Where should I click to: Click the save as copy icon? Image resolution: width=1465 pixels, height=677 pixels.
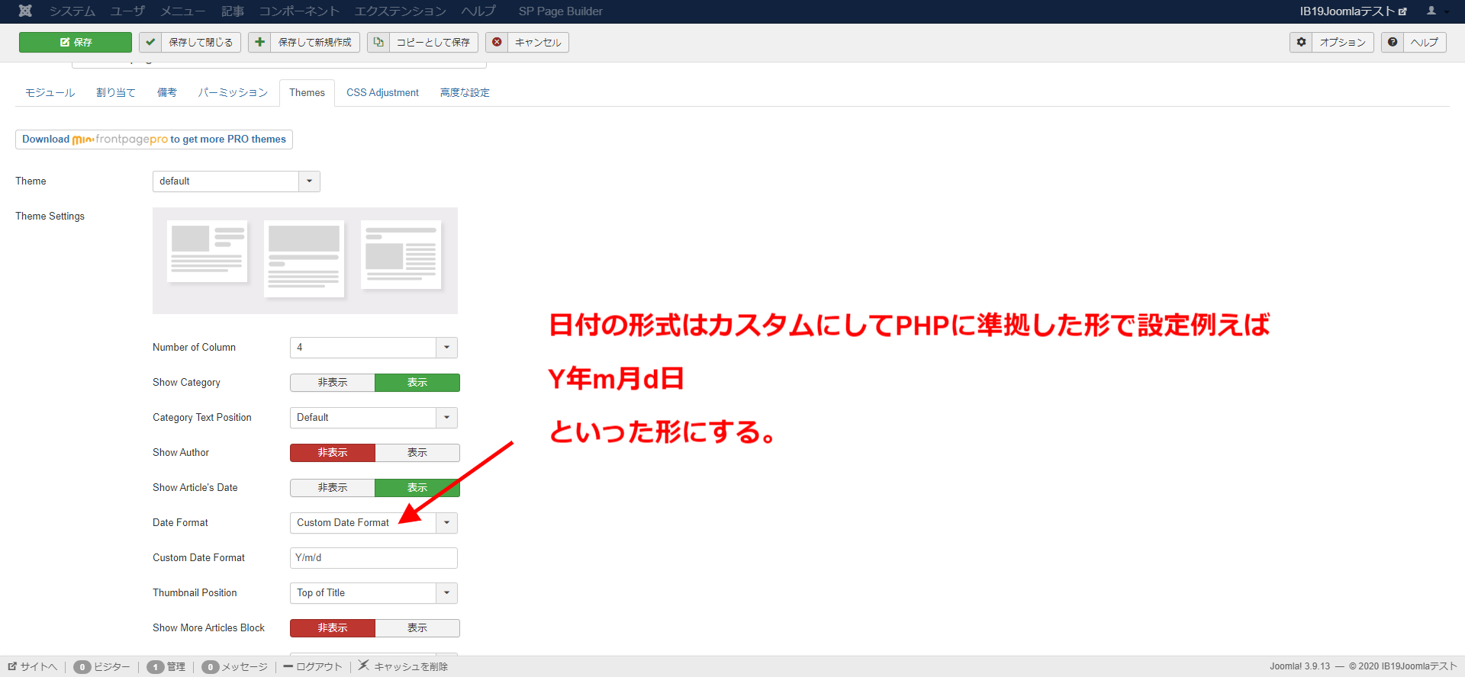click(378, 42)
